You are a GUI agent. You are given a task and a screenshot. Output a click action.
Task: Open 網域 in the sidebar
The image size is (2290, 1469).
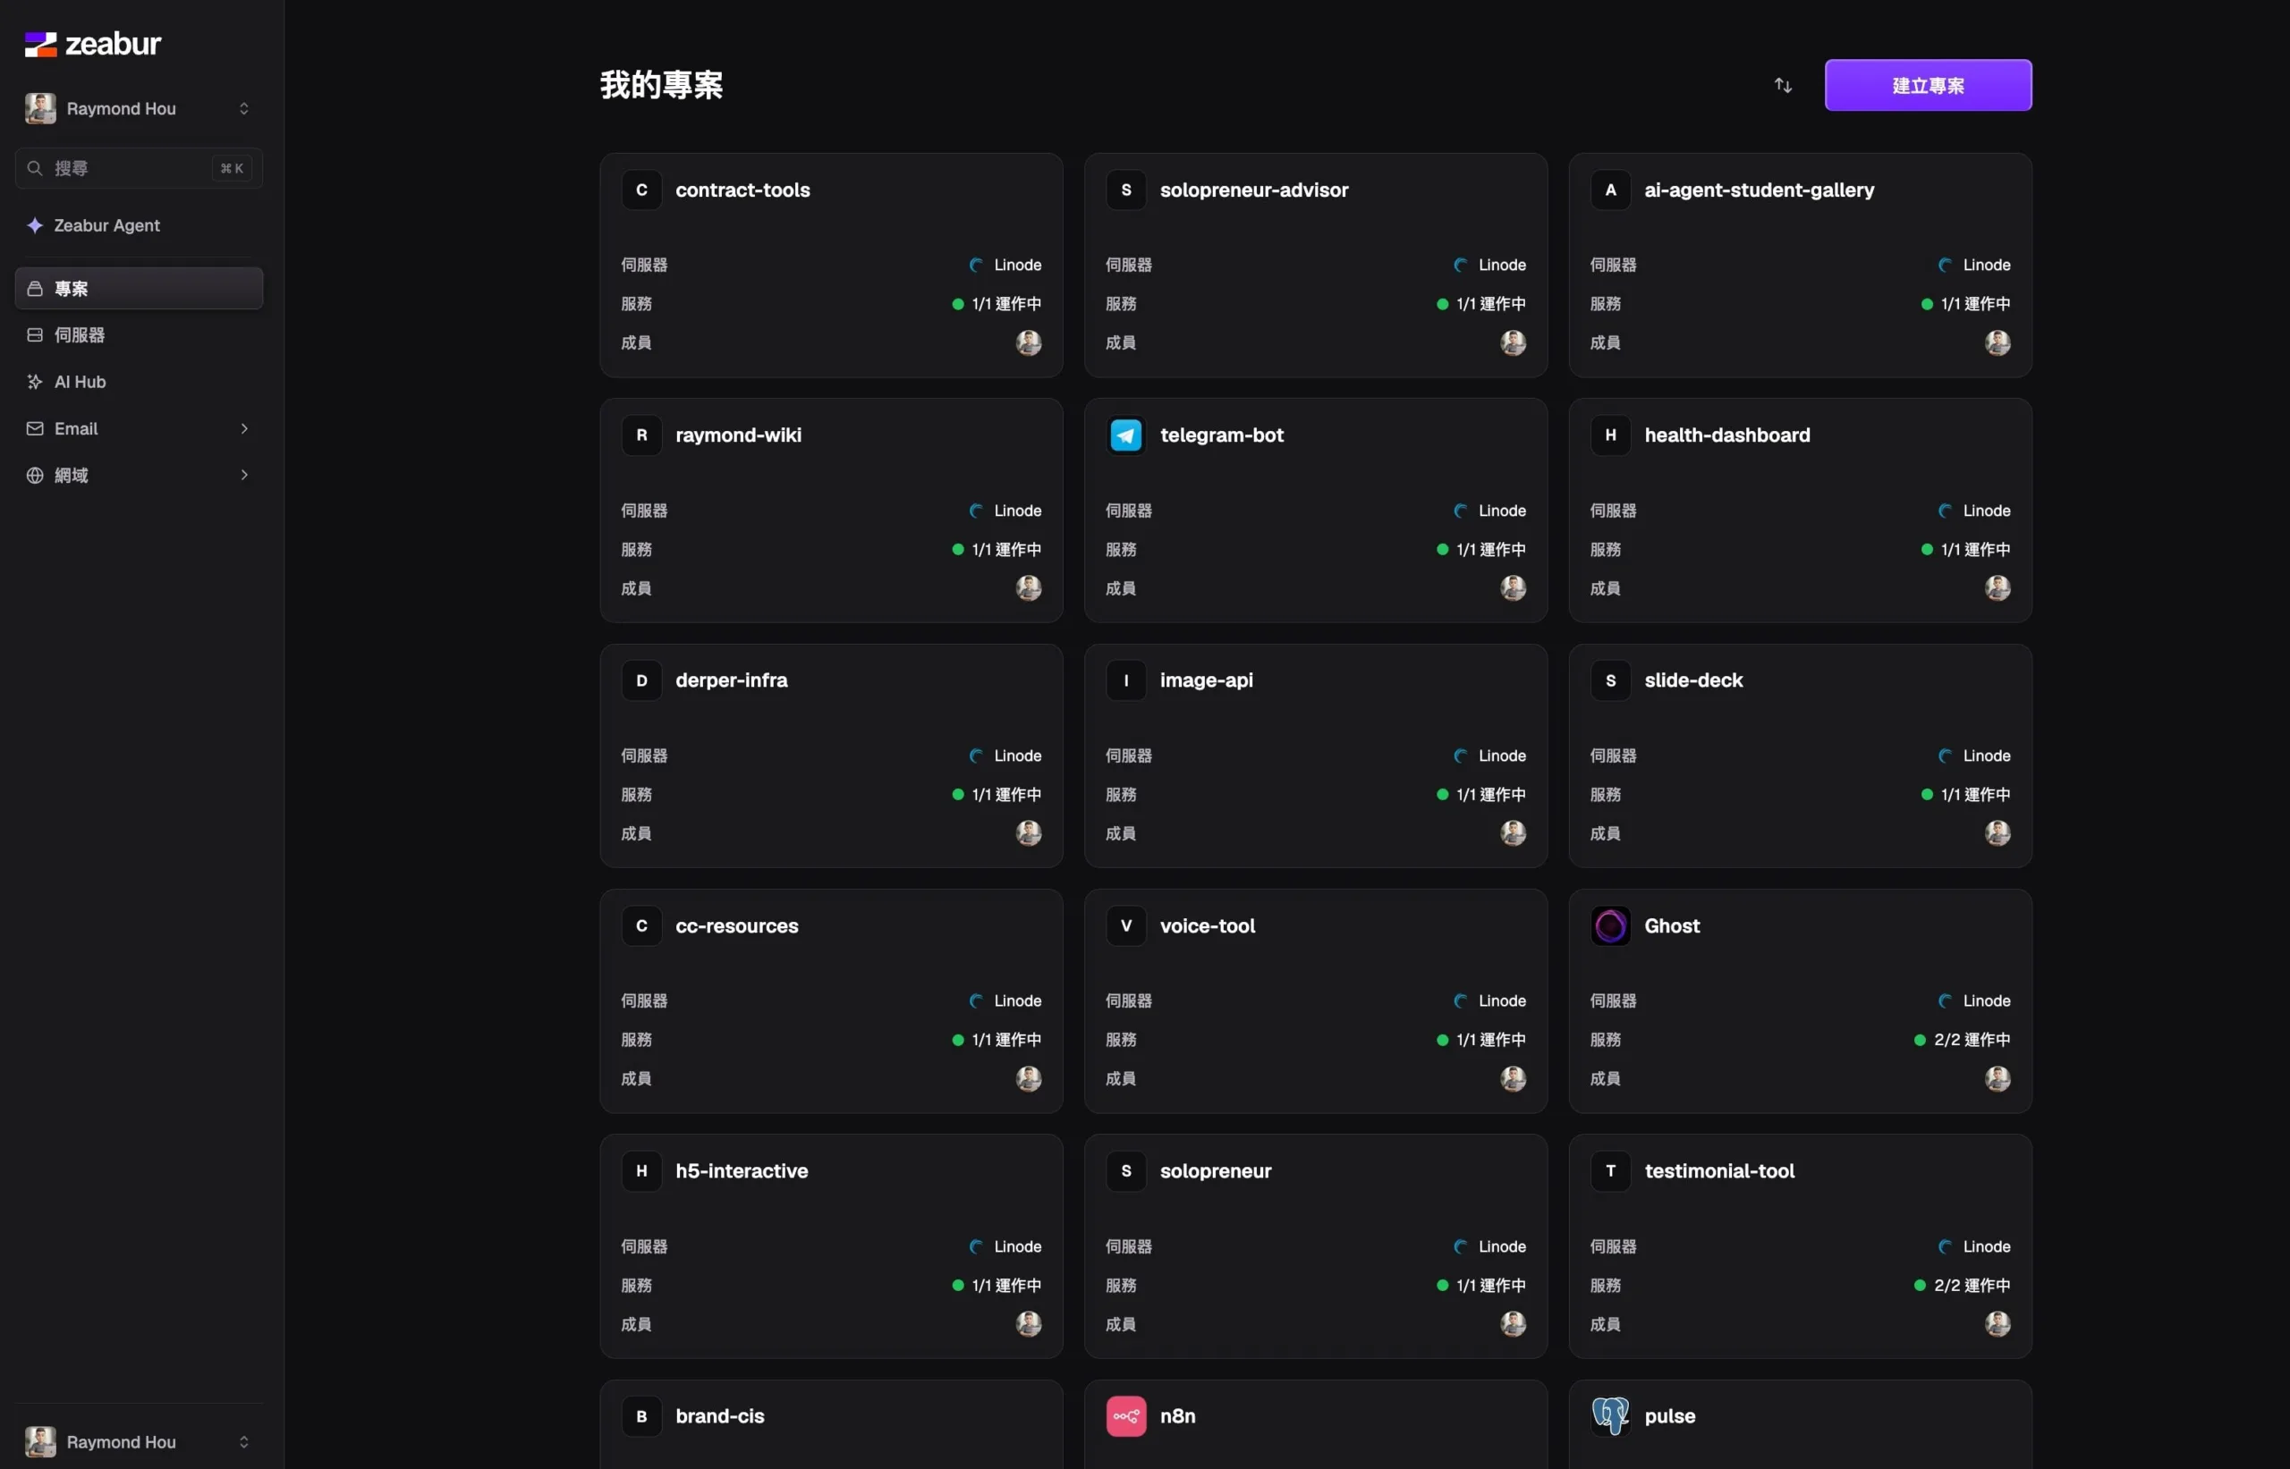[139, 475]
